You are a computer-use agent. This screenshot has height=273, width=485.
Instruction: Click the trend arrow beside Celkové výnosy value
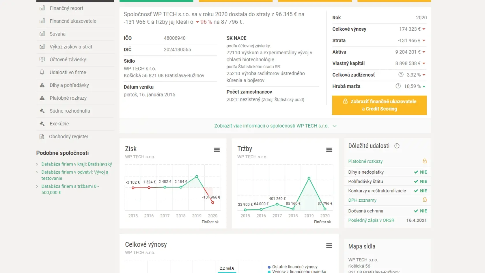pos(424,29)
